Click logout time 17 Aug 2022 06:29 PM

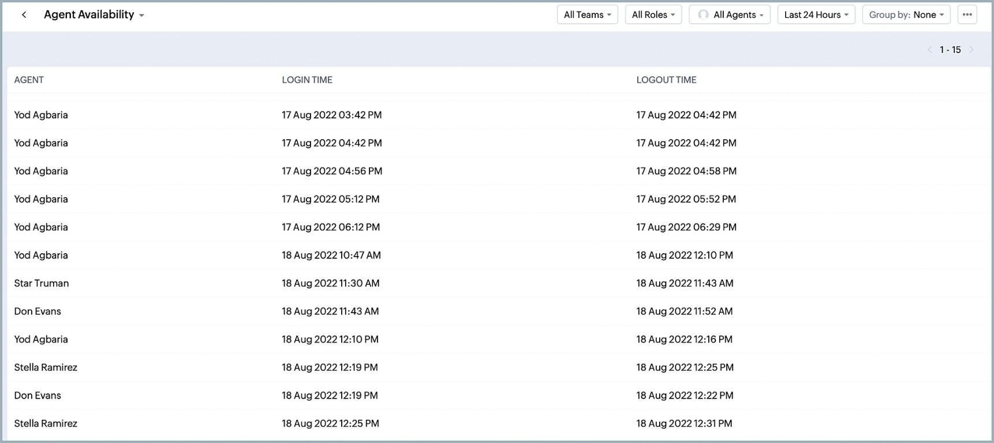coord(686,227)
